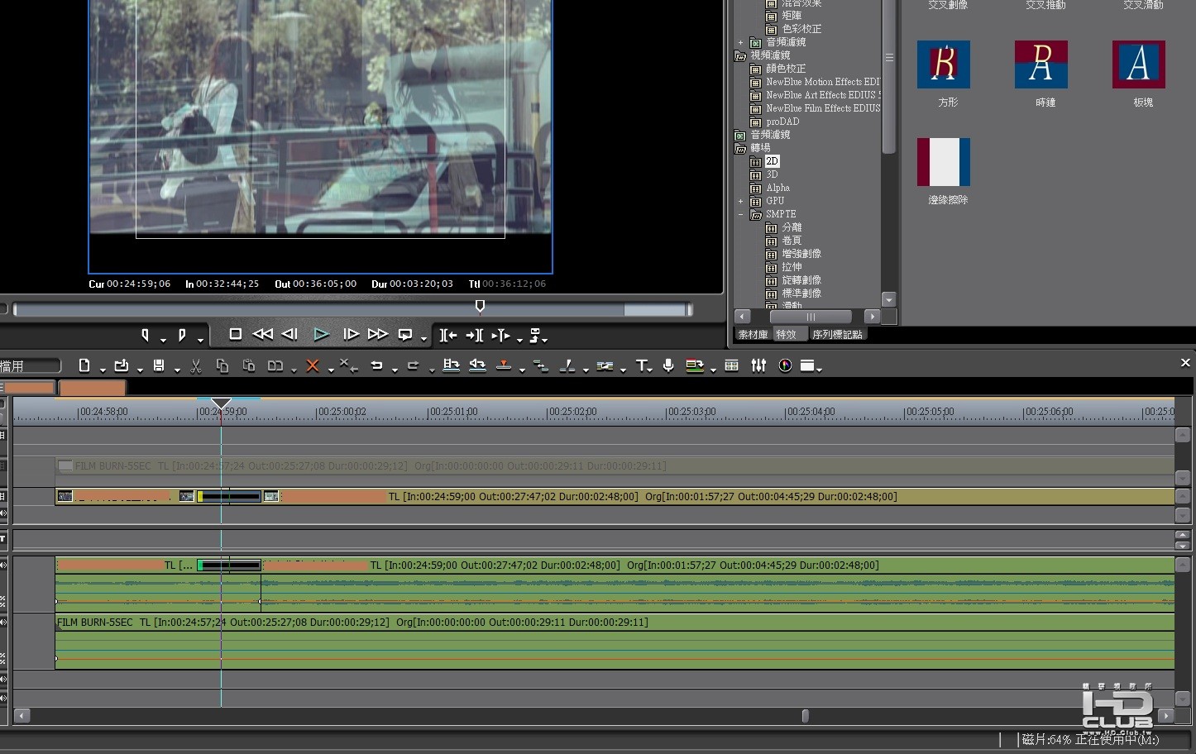Open dropdown arrow next to Save icon
Viewport: 1196px width, 754px height.
click(177, 370)
